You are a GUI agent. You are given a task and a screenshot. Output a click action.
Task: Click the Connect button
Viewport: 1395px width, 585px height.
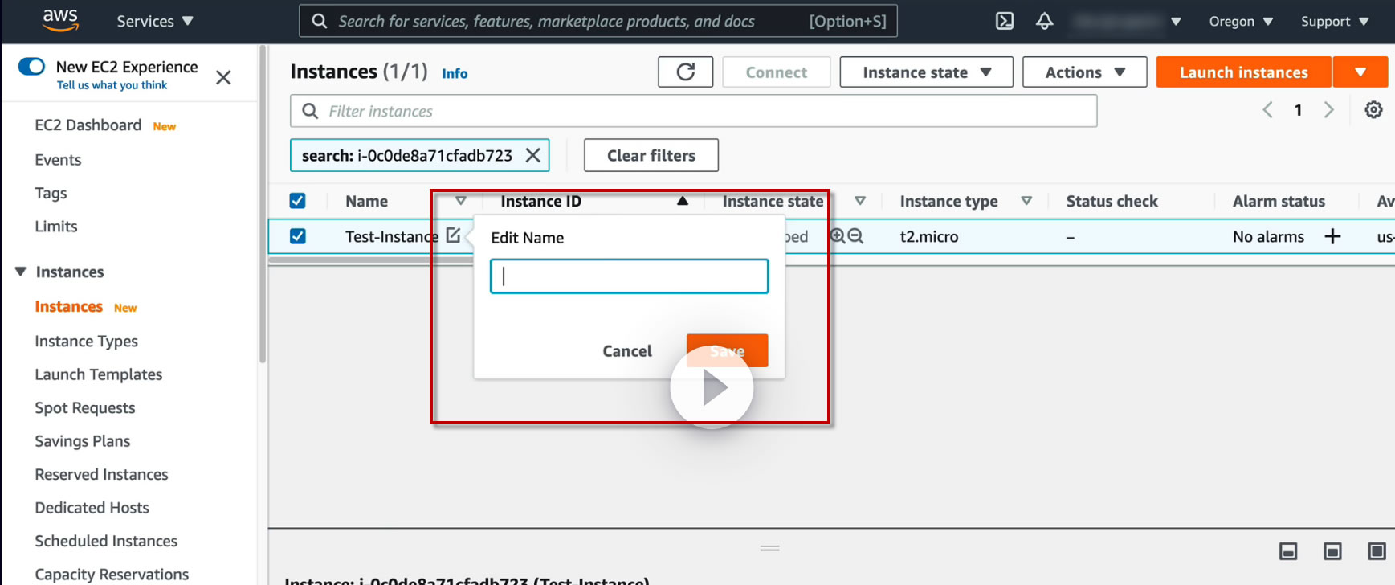pyautogui.click(x=777, y=72)
